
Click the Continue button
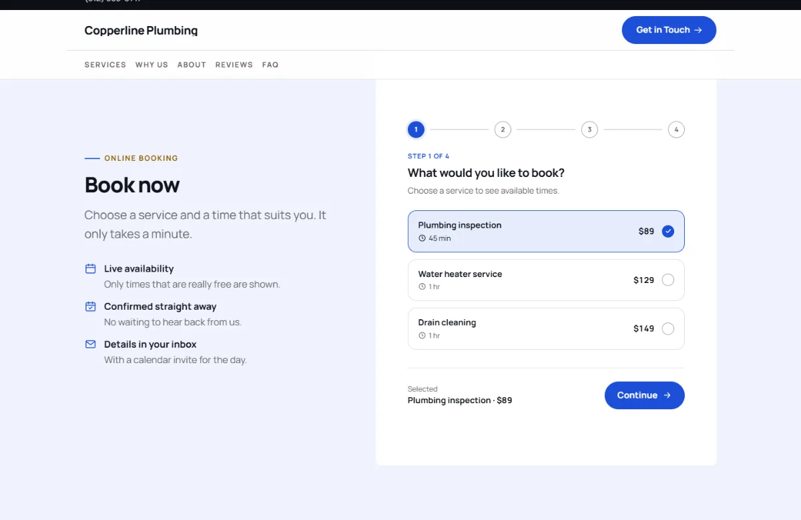(645, 395)
